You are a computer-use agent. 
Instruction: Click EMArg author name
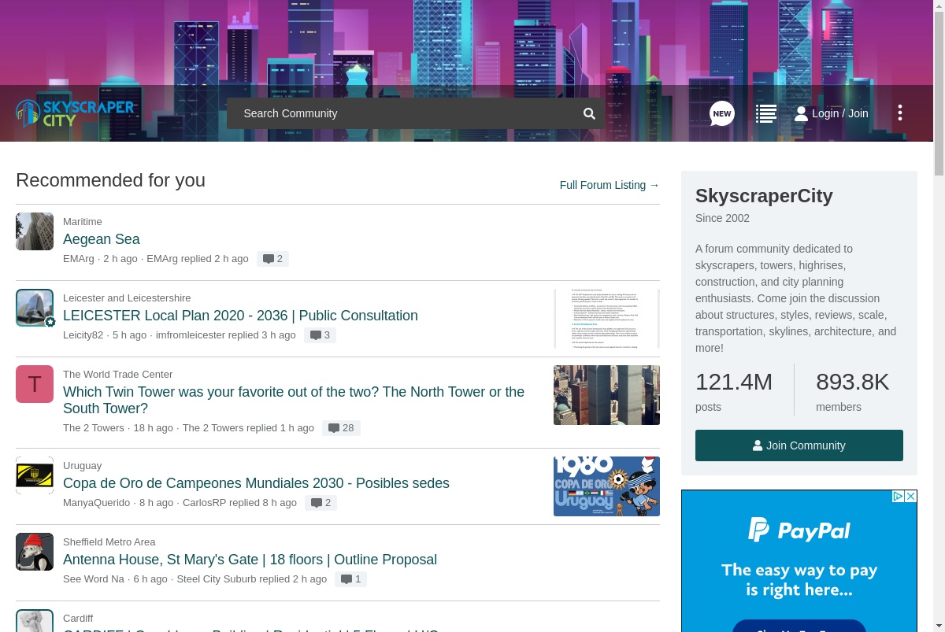[79, 259]
